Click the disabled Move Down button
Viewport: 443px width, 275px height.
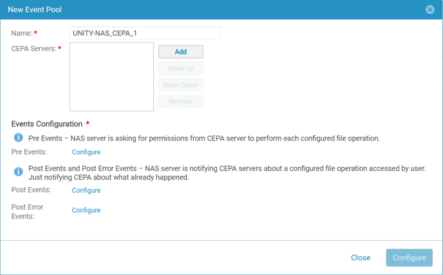pos(181,85)
